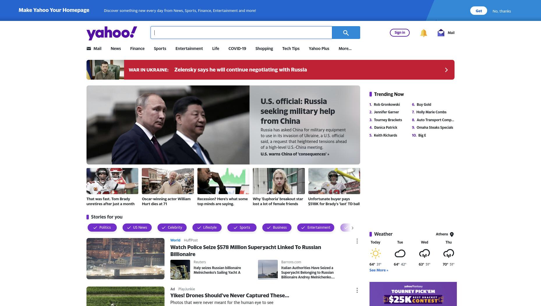Image resolution: width=541 pixels, height=306 pixels.
Task: Toggle the Business topic chip
Action: 277,228
